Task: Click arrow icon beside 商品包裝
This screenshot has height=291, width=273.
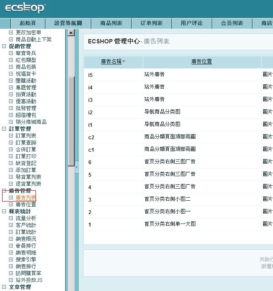Action: [x=11, y=67]
